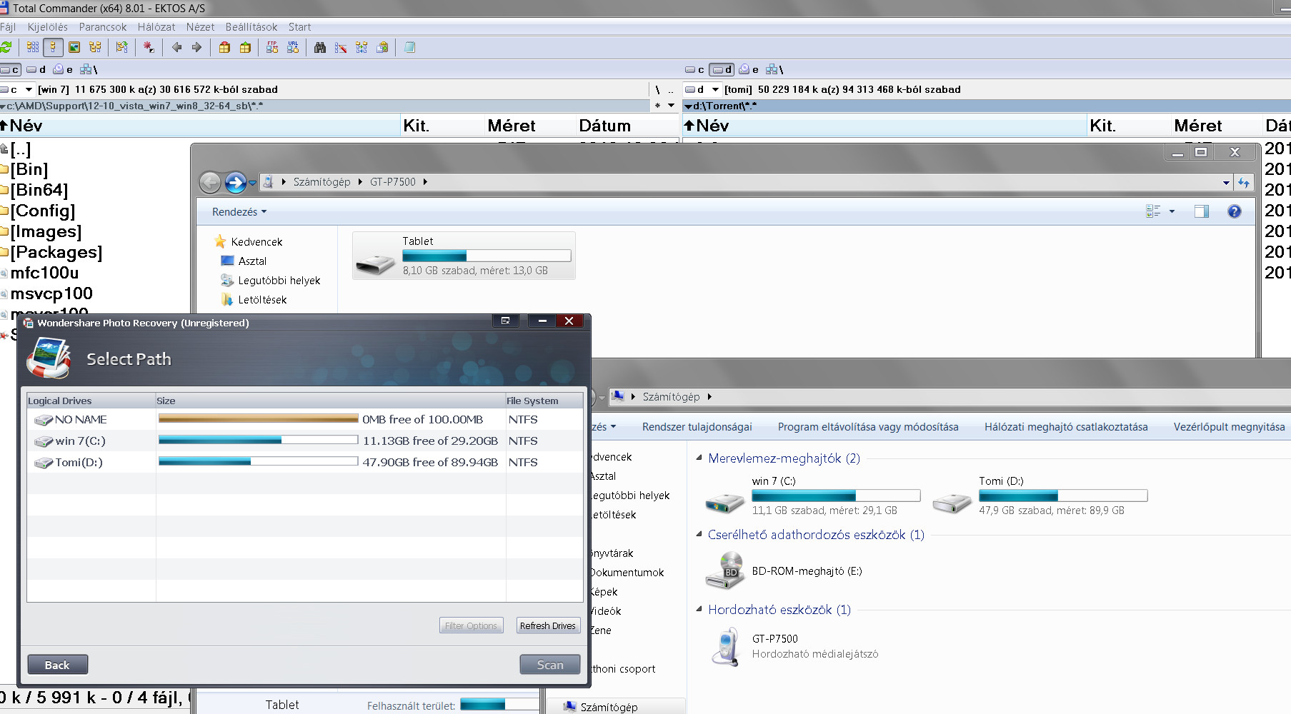Click the Scan button

tap(550, 665)
